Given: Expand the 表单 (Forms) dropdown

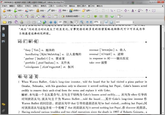Looking at the screenshot, I should coord(63,10).
